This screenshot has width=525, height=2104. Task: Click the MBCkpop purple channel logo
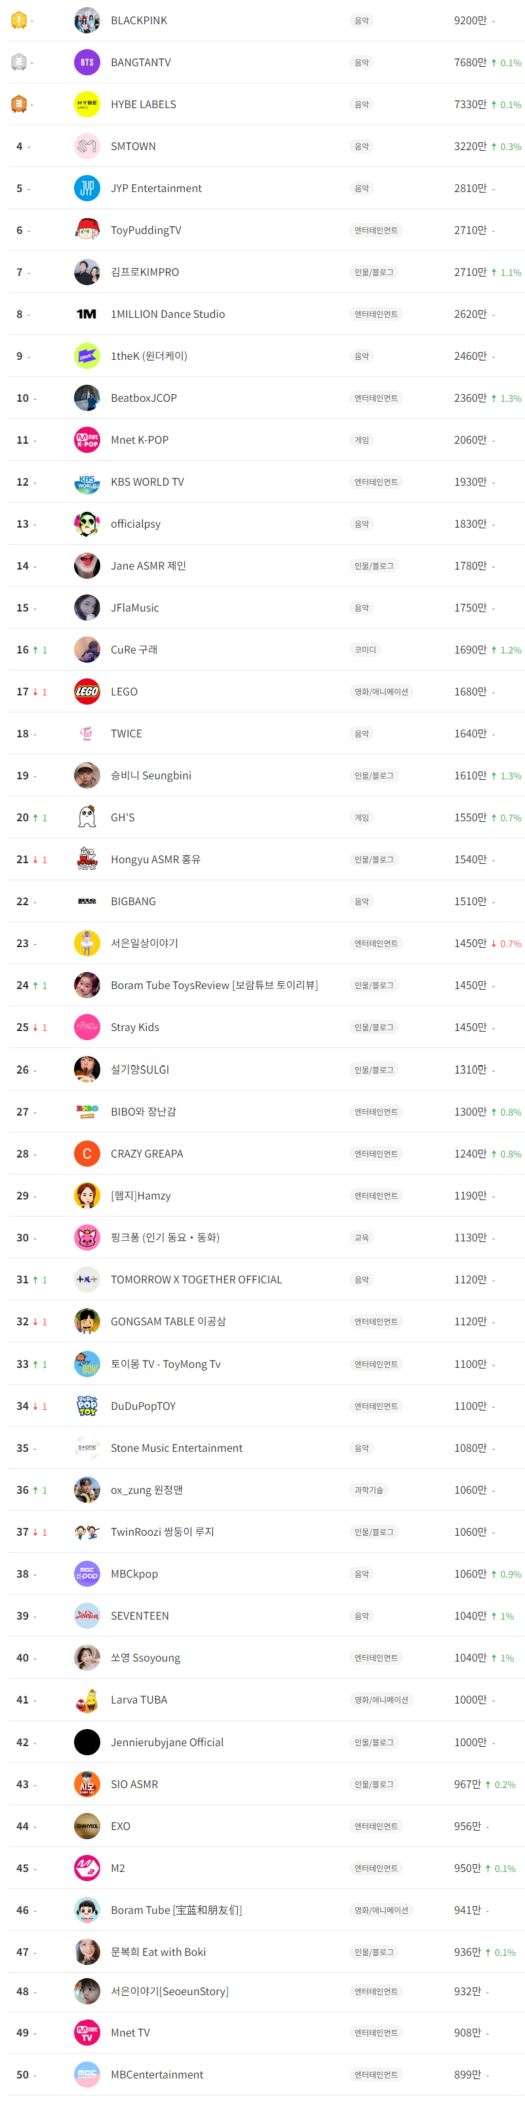[87, 1573]
